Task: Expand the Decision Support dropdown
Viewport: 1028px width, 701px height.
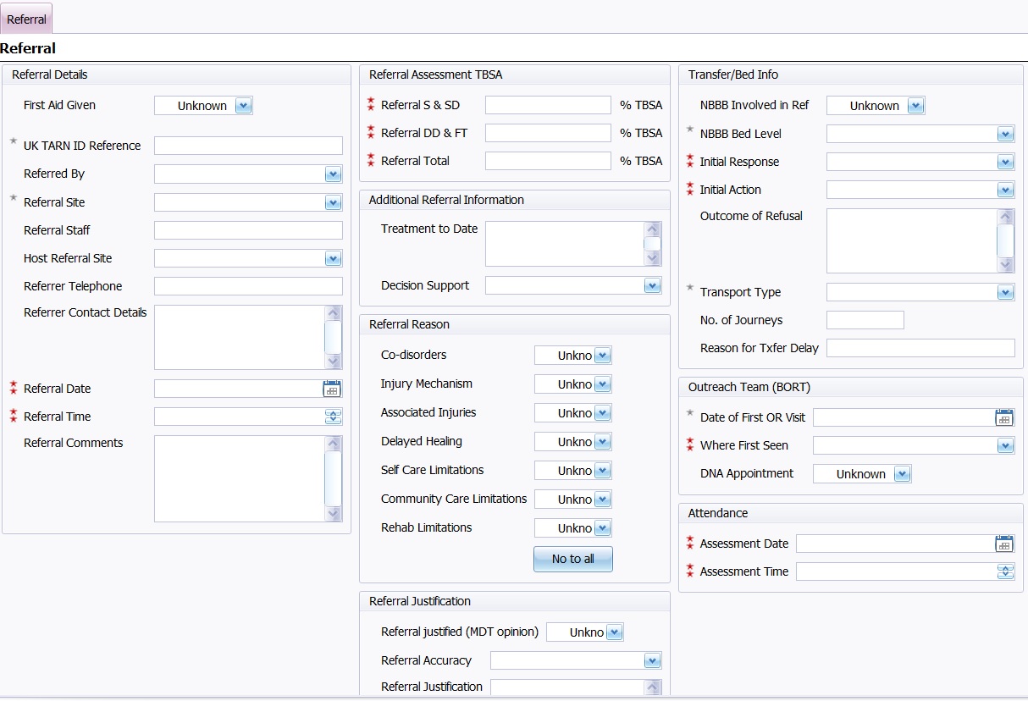Action: tap(651, 286)
